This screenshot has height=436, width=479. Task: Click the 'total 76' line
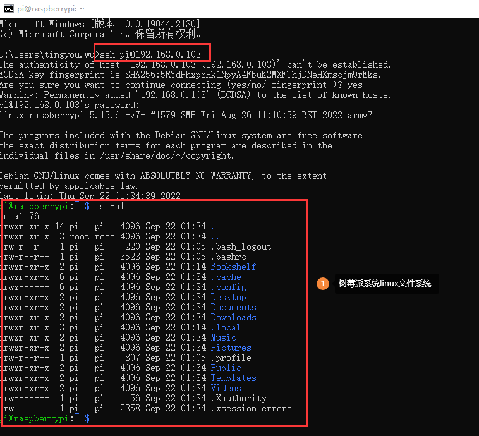coord(20,216)
